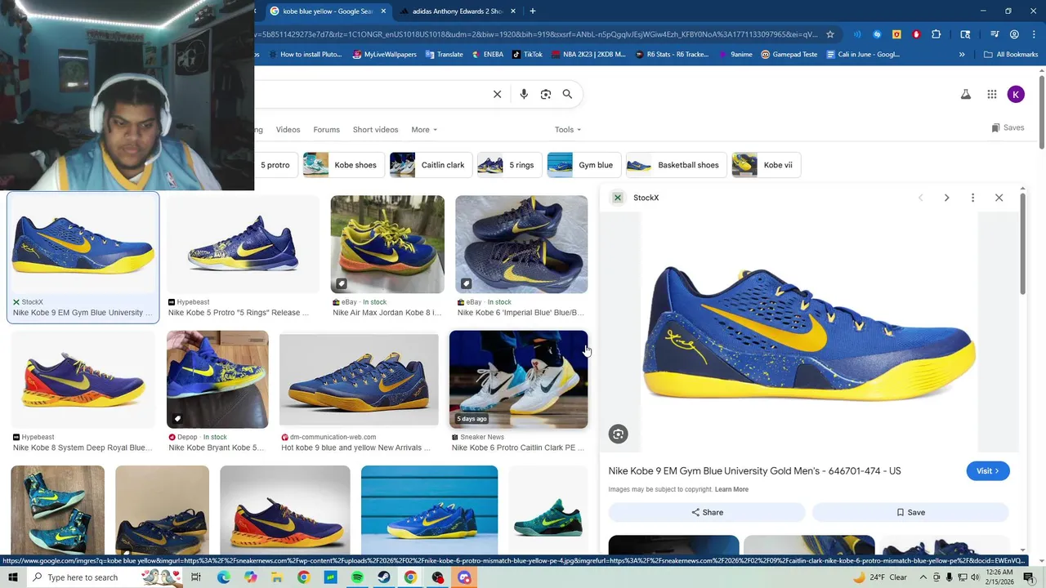Open the Translate bookmark
Viewport: 1046px width, 588px height.
444,55
